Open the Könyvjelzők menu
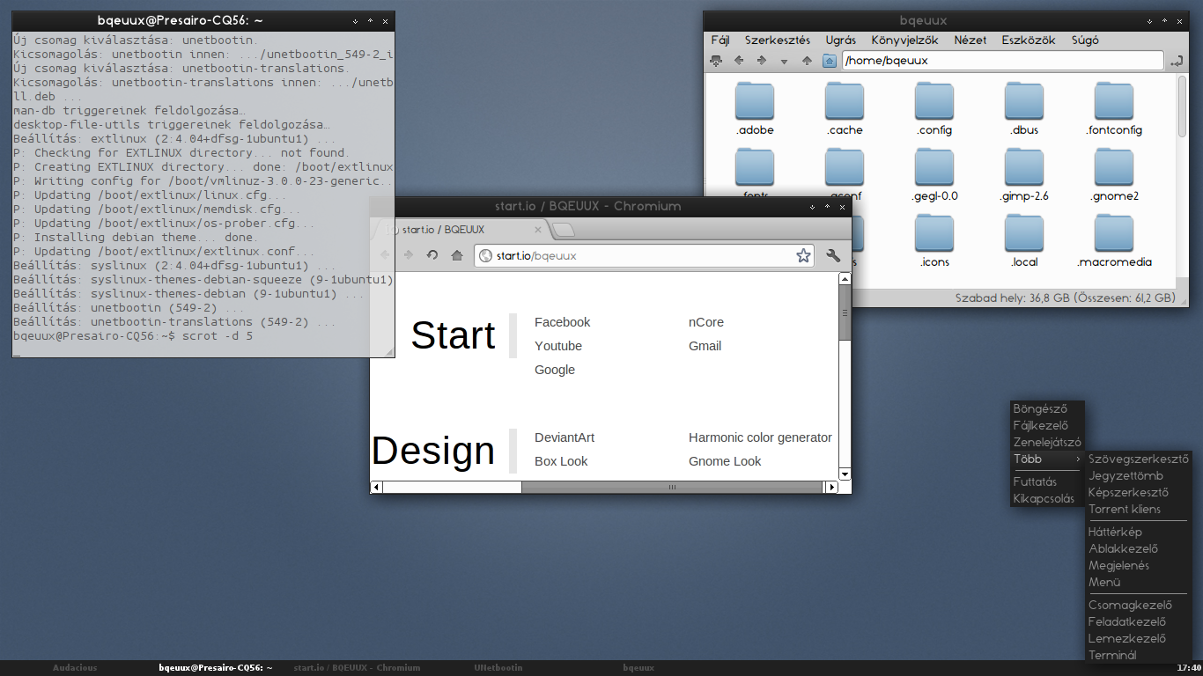 click(904, 40)
